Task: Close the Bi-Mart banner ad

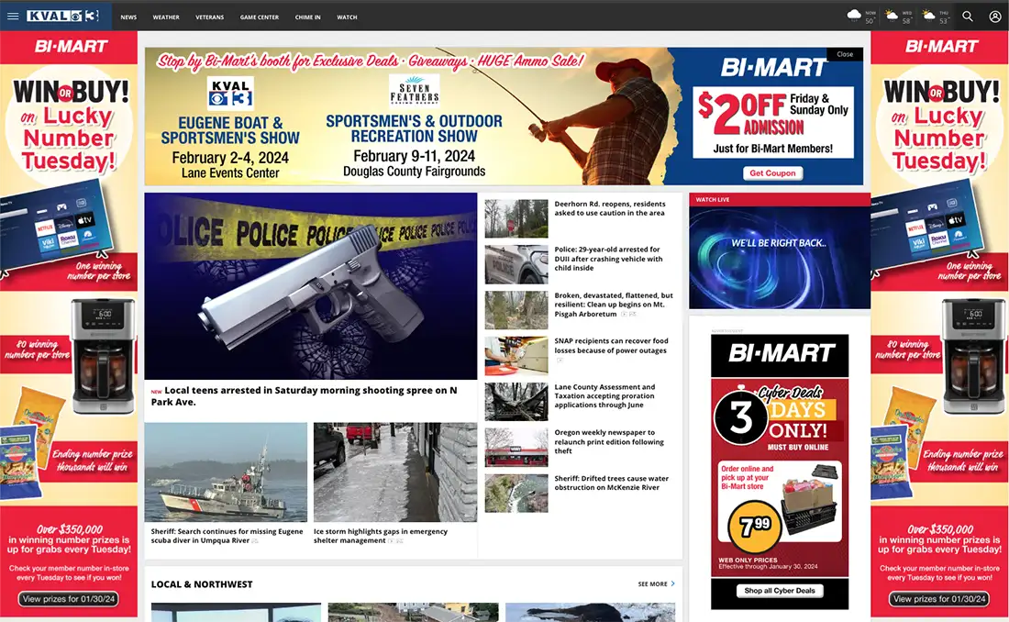Action: (845, 54)
